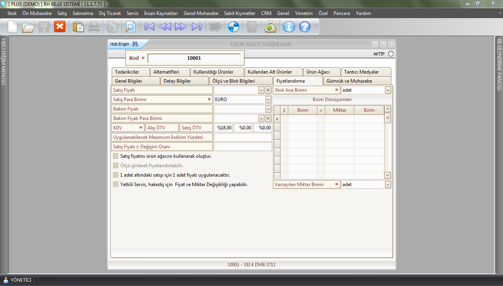The width and height of the screenshot is (503, 286).
Task: Toggle the AKTİF radio button
Action: [x=391, y=54]
